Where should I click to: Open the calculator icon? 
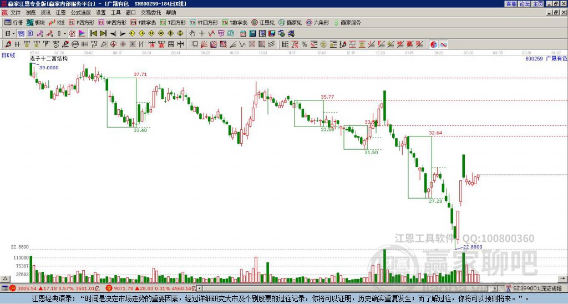pyautogui.click(x=252, y=33)
